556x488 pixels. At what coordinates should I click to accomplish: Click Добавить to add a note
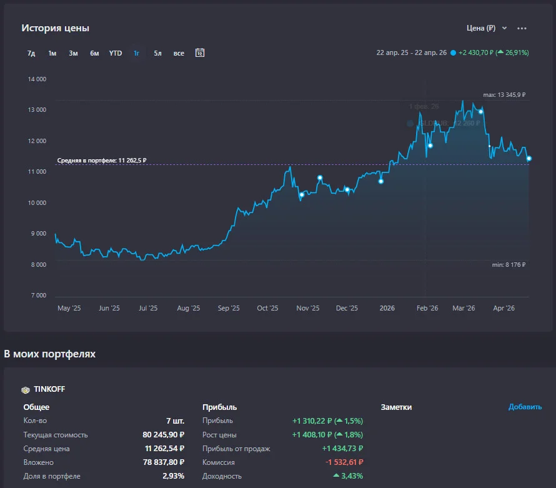pyautogui.click(x=525, y=407)
